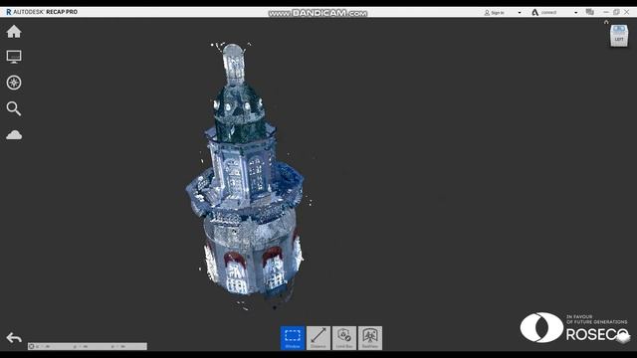Open the RealView tool
Viewport: 637px width, 358px height.
tap(370, 338)
